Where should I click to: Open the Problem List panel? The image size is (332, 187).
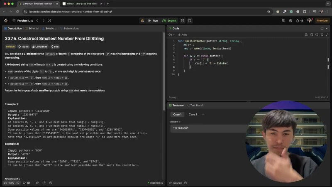click(23, 20)
